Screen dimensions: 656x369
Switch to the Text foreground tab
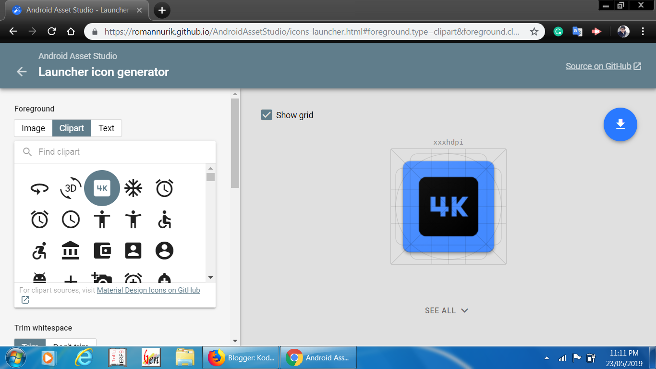point(106,128)
